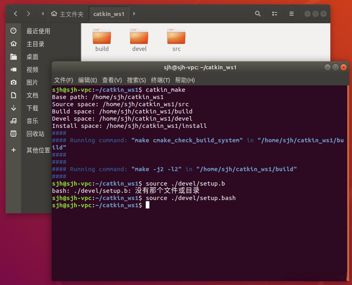
Task: Open the src folder
Action: tap(177, 40)
